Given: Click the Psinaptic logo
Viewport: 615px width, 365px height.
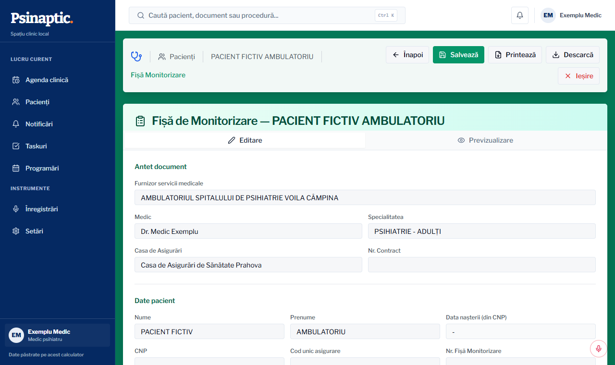Looking at the screenshot, I should (42, 19).
